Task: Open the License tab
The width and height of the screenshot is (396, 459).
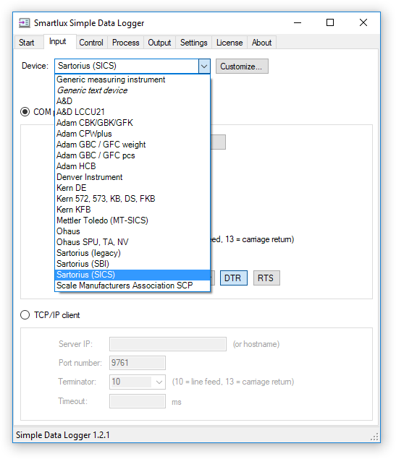Action: tap(229, 43)
